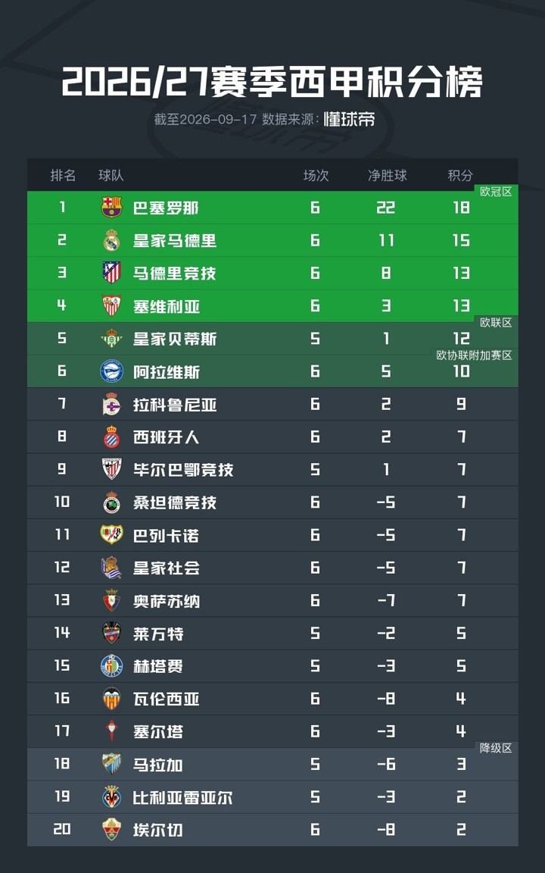Select the Atletico Madrid crest icon
Screen dimensions: 545x873
tap(112, 273)
